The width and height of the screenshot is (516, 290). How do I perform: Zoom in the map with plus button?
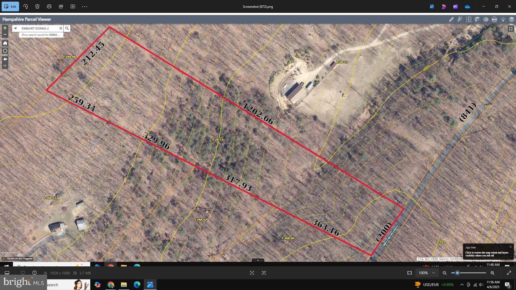coord(5,28)
